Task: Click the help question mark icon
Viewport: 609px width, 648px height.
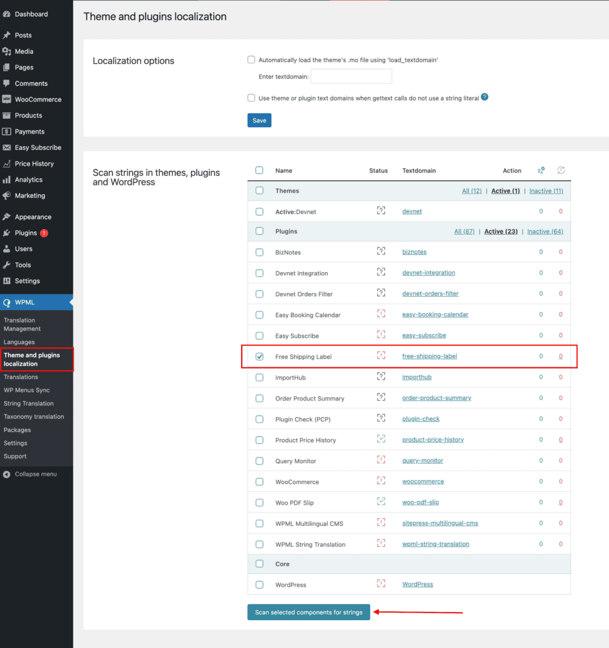Action: click(x=484, y=97)
